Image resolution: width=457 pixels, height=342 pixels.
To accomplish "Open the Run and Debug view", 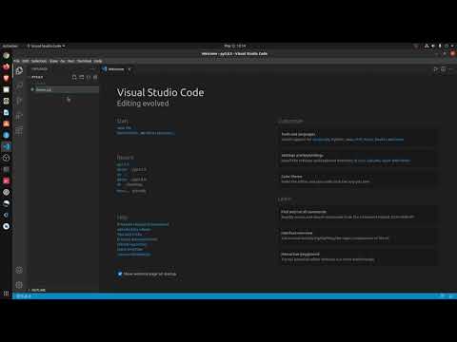I will [x=19, y=116].
